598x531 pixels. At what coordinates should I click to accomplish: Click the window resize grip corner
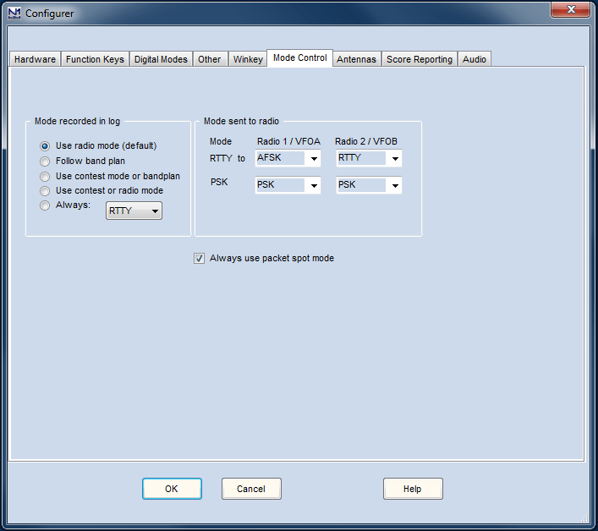point(584,518)
